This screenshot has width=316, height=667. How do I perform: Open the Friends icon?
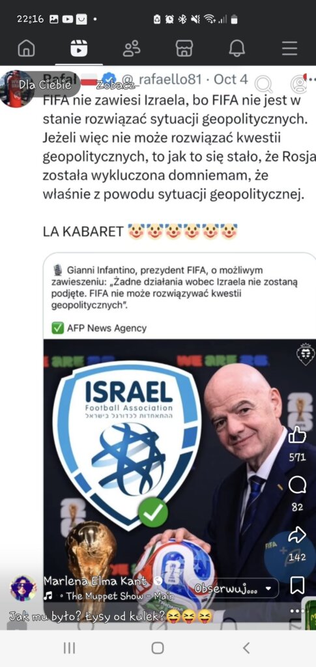(132, 48)
